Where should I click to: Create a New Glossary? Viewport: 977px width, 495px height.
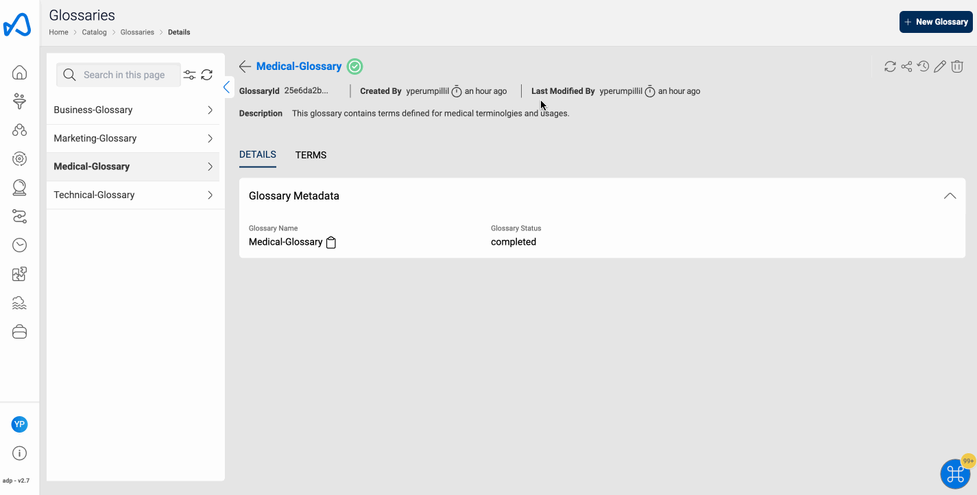coord(936,22)
